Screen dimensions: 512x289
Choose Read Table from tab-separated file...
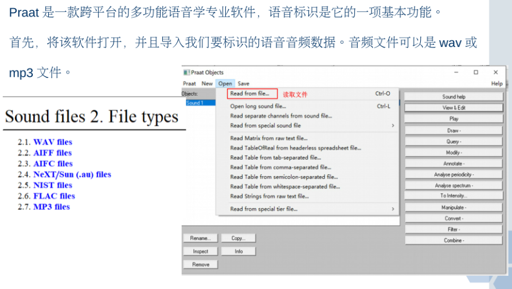[307, 158]
